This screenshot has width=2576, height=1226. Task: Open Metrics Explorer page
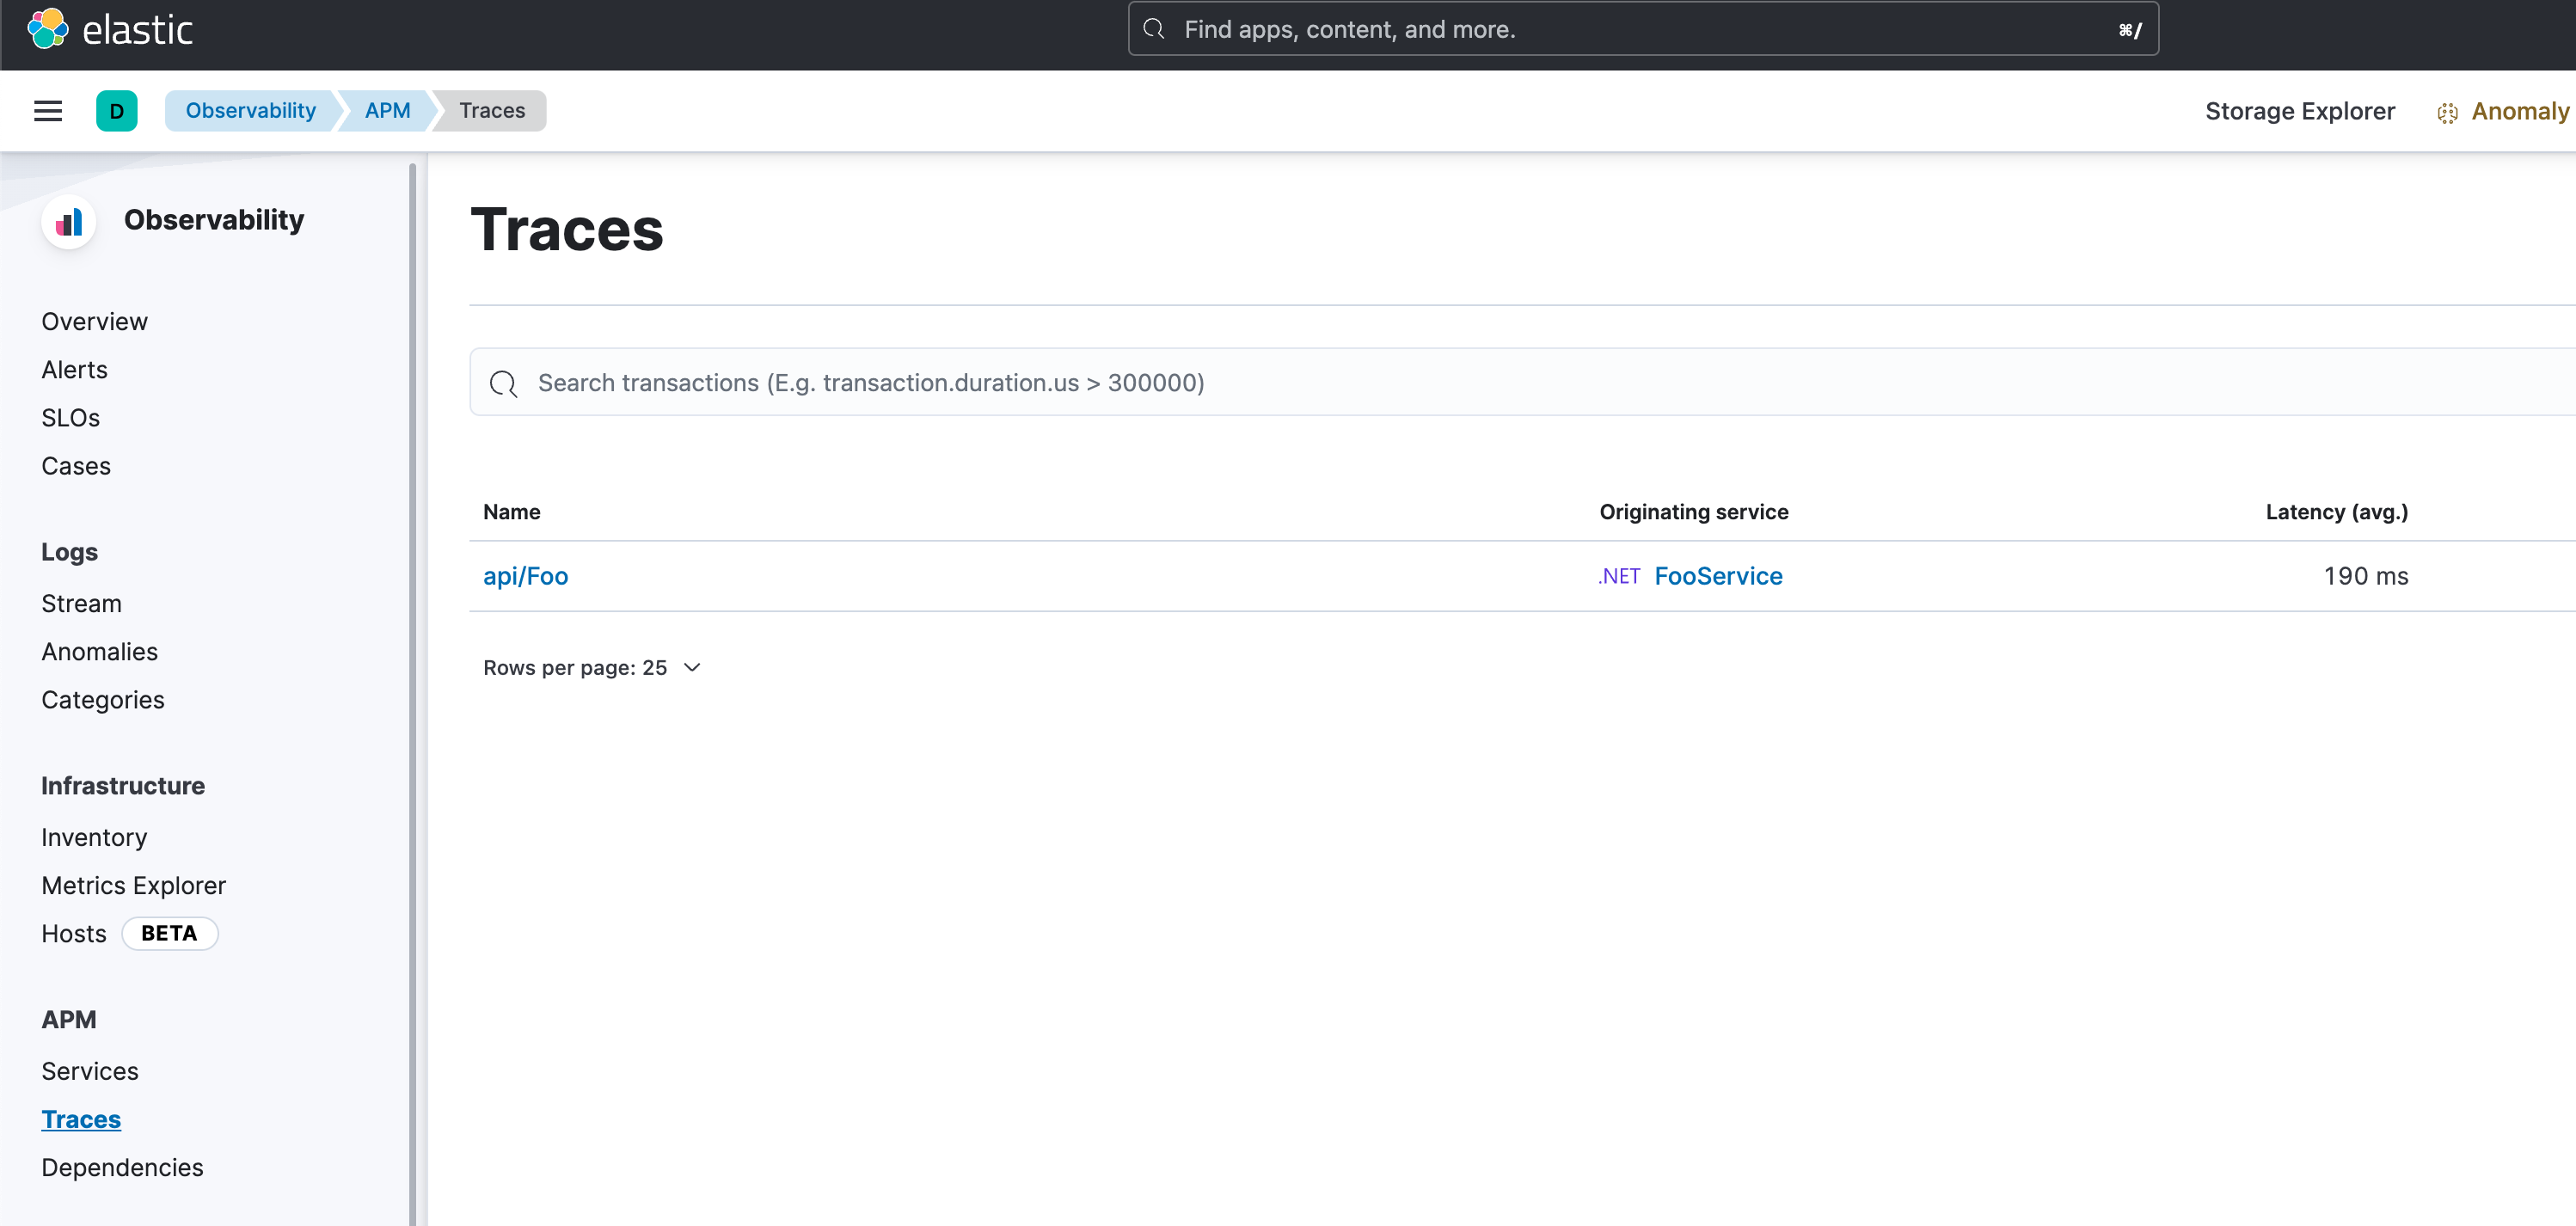point(133,885)
